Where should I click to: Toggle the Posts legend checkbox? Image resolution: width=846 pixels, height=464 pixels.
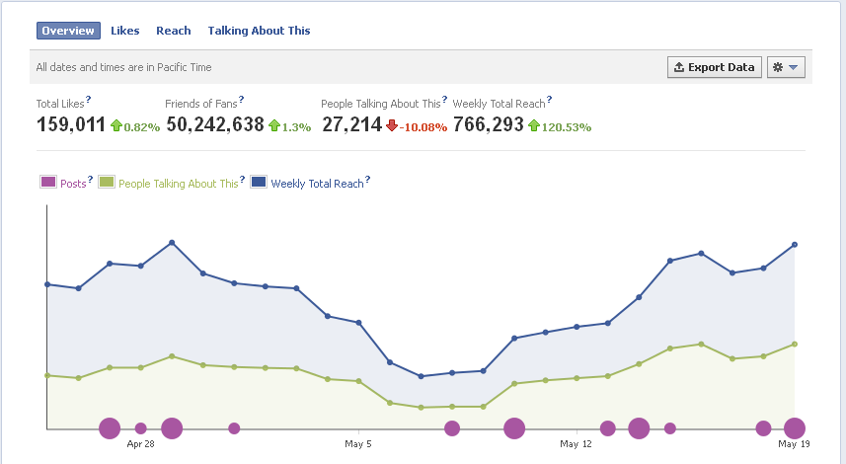[x=48, y=182]
